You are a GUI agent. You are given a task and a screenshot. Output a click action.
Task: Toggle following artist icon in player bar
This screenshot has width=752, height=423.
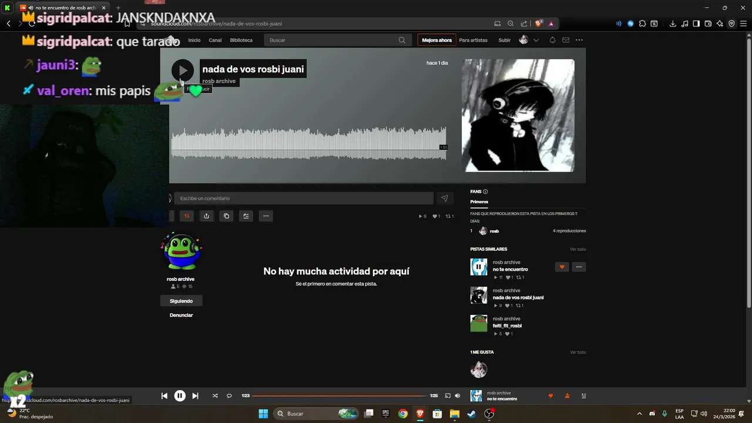567,396
